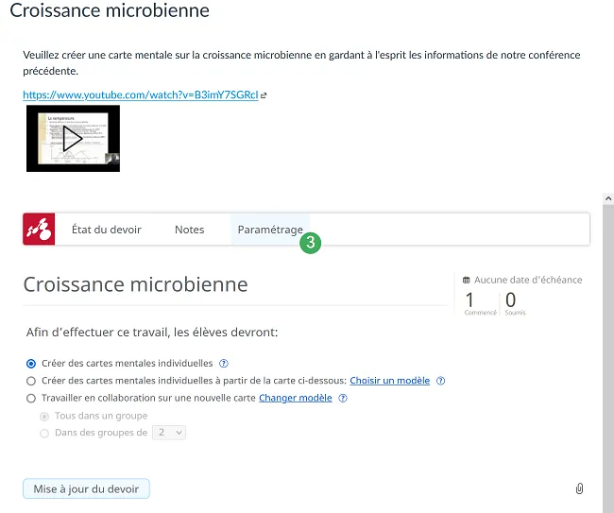The height and width of the screenshot is (513, 614).
Task: Click the scrollbar up arrow
Action: pyautogui.click(x=608, y=198)
